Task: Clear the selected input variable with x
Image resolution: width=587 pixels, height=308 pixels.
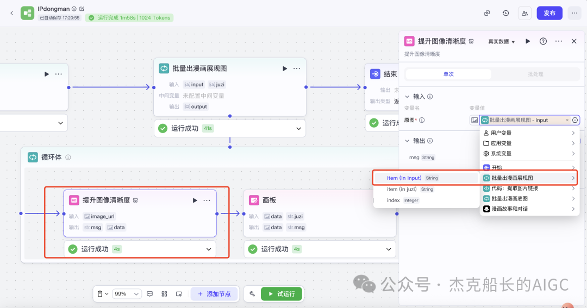Action: coord(567,120)
